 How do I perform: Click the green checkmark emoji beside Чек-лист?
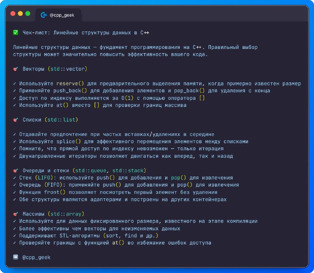coord(15,33)
